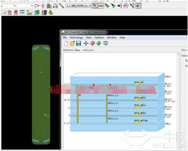
Task: Expand the dropdown left of the EM icons
Action: 5,13
